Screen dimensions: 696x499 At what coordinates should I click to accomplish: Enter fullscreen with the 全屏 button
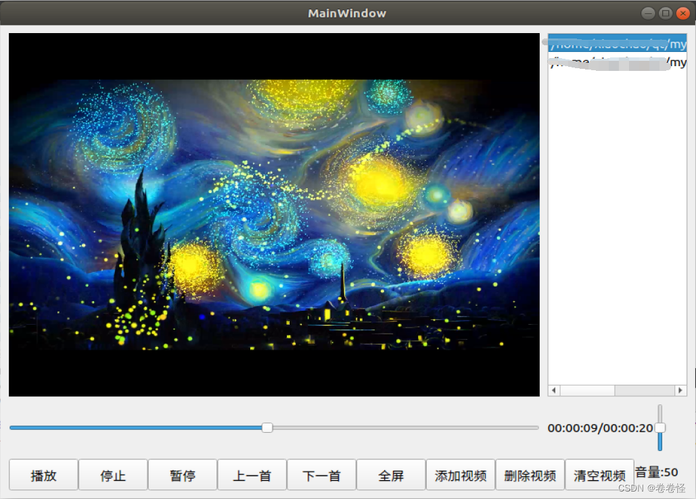coord(391,475)
